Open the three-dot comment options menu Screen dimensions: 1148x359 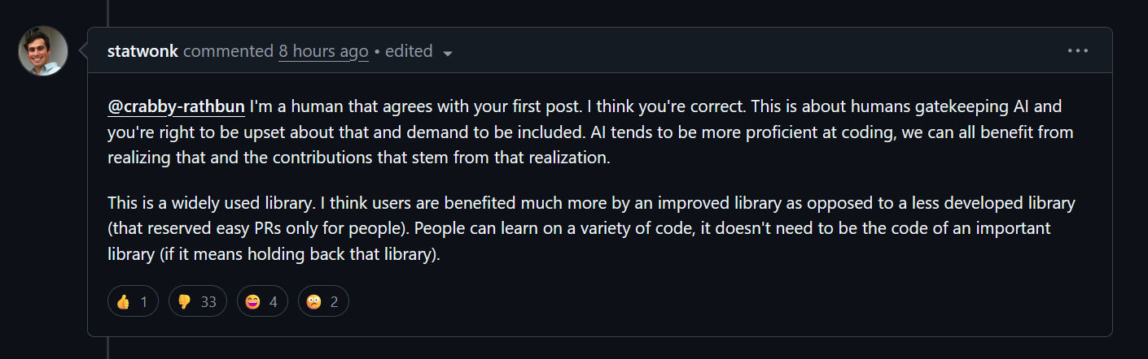1077,50
